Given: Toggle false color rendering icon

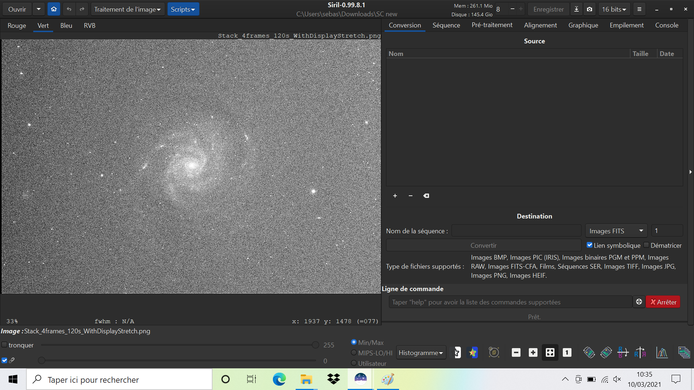Looking at the screenshot, I should click(473, 352).
